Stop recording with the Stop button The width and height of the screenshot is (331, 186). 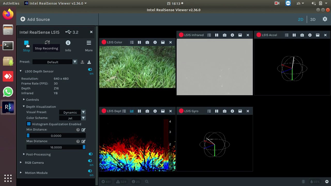[x=26, y=46]
